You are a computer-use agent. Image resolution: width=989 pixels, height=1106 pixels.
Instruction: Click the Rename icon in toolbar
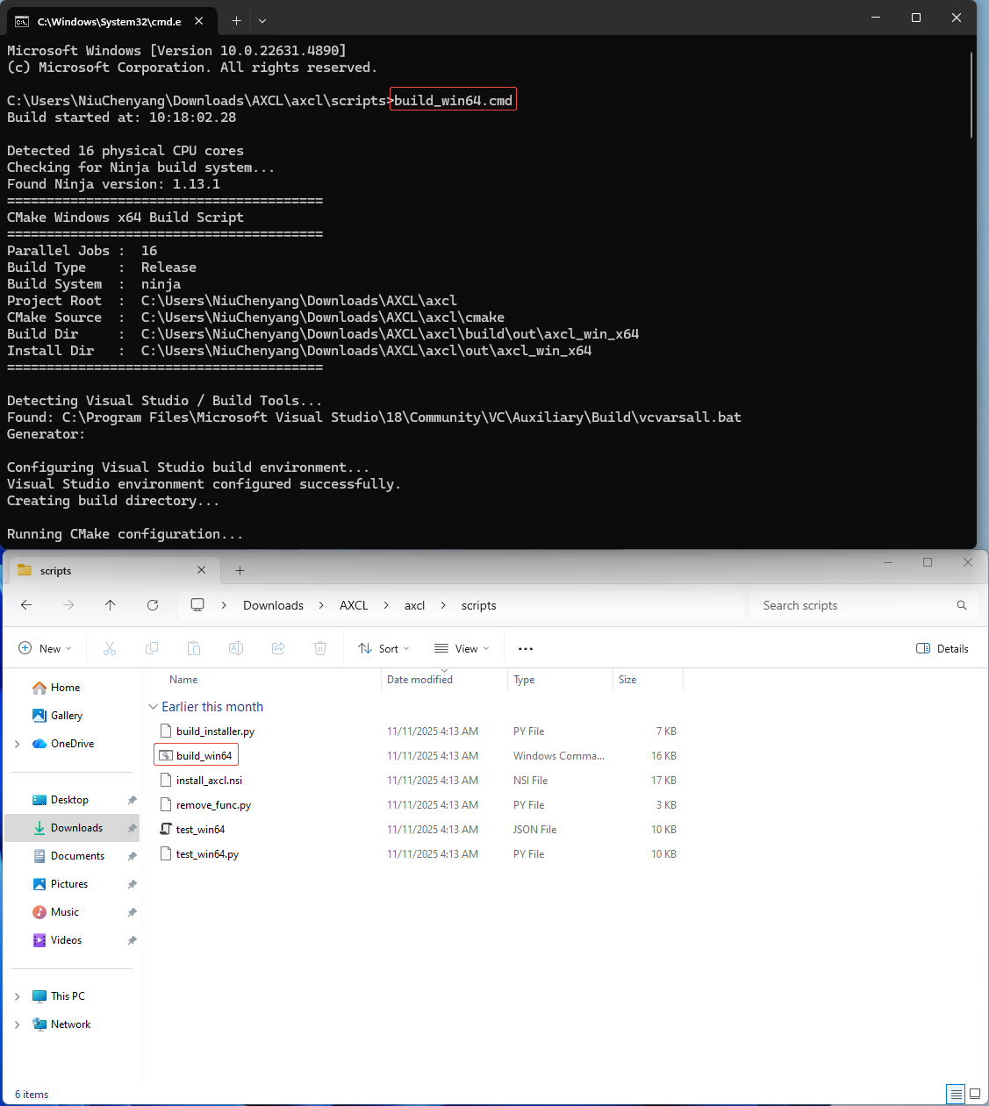pyautogui.click(x=236, y=648)
